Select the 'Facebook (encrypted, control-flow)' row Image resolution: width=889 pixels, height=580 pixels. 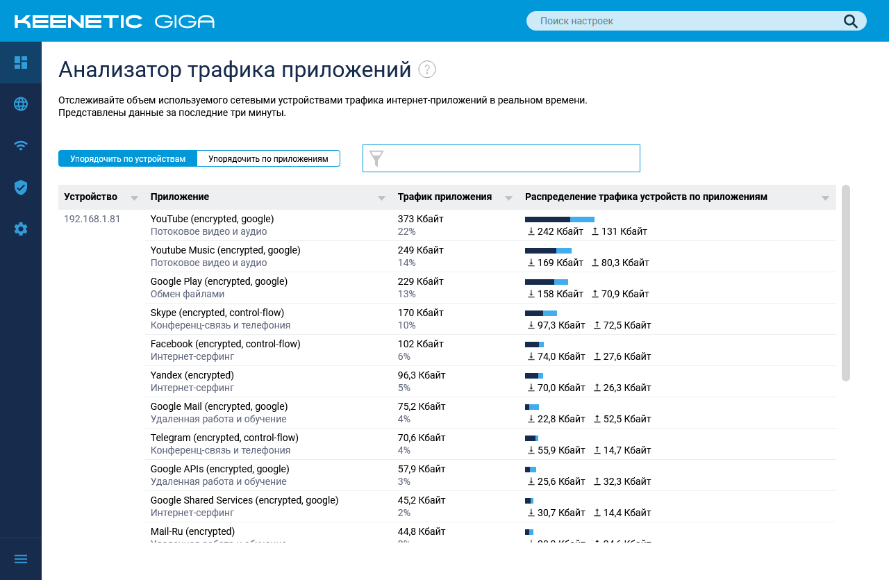click(x=490, y=350)
